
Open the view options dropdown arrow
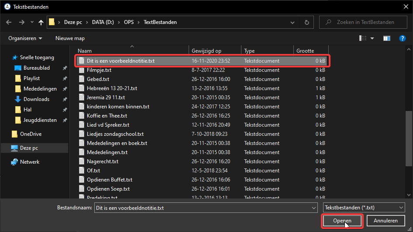point(372,38)
